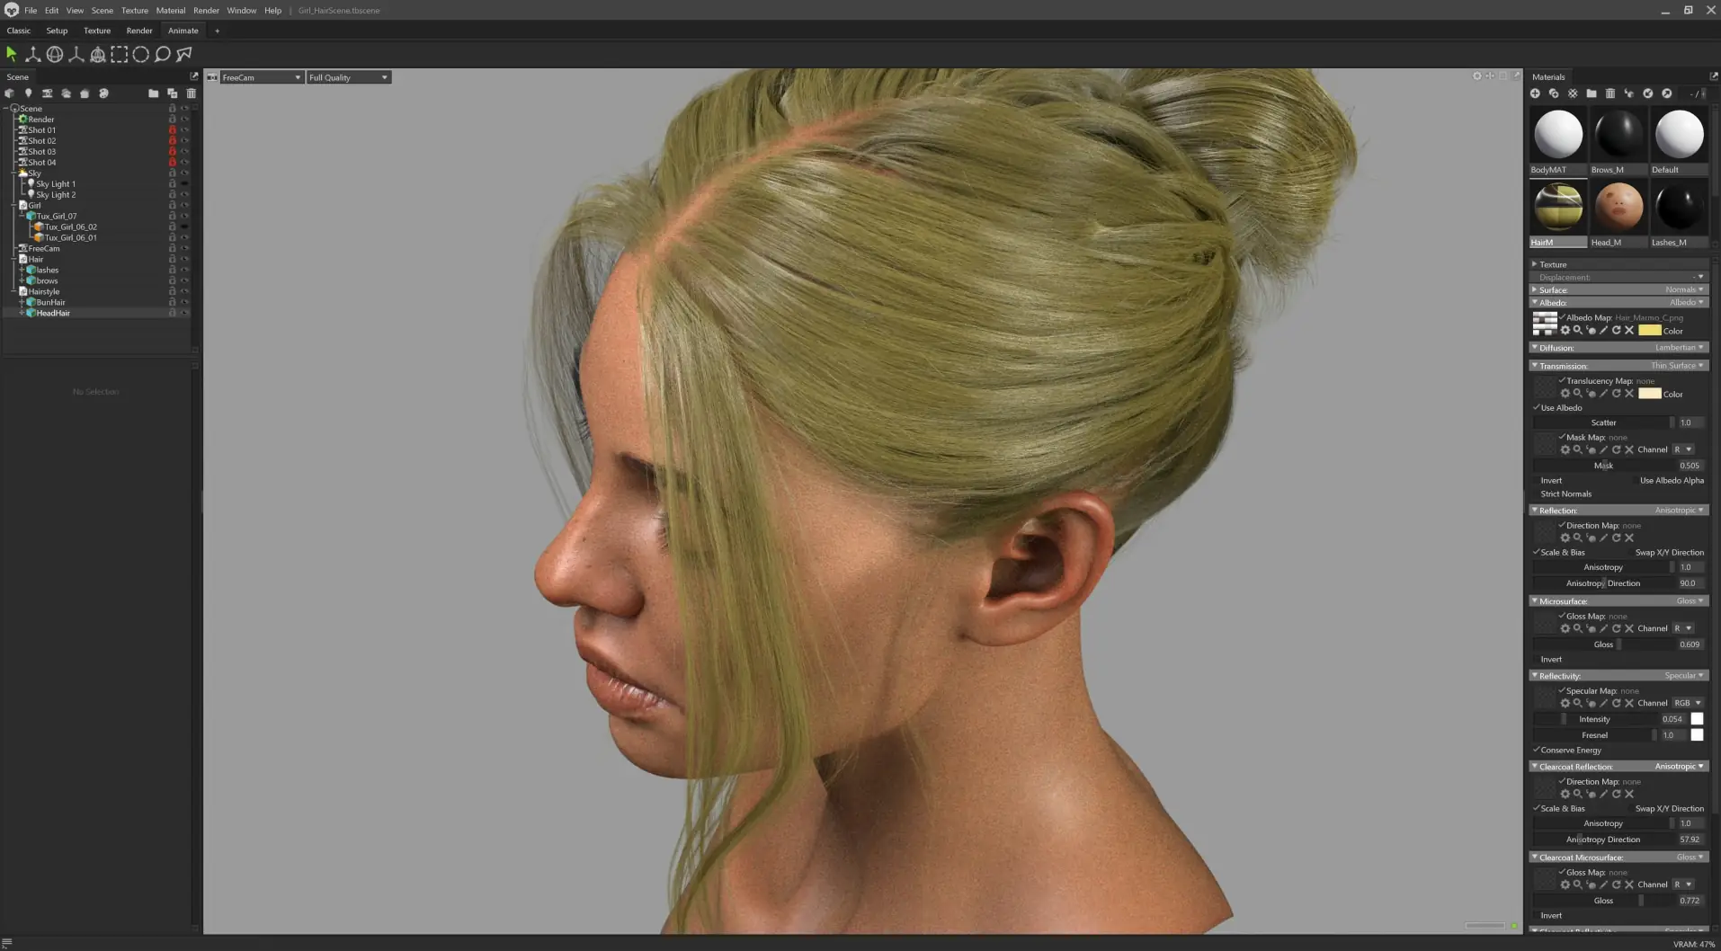This screenshot has height=951, width=1721.
Task: Open the Translucency color swatch
Action: click(1650, 394)
